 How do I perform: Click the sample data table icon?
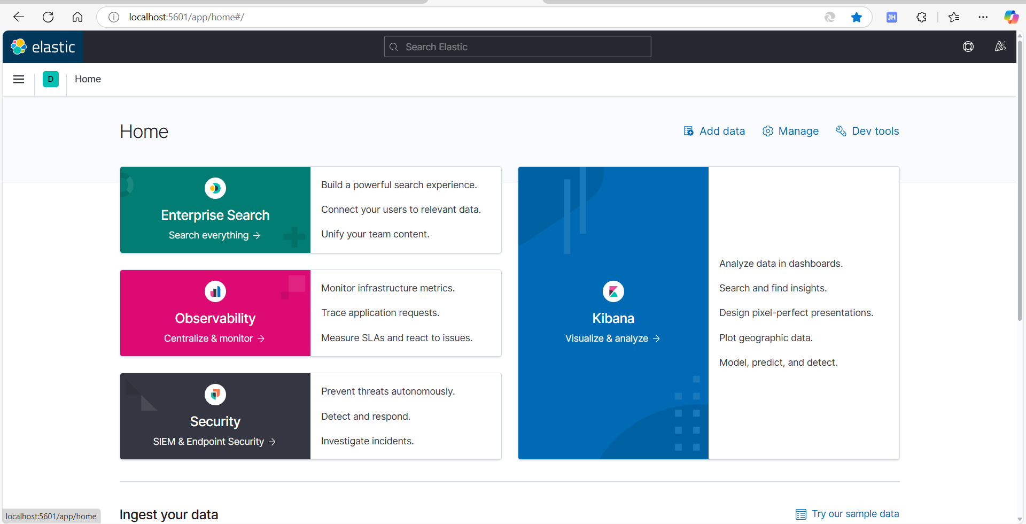801,514
